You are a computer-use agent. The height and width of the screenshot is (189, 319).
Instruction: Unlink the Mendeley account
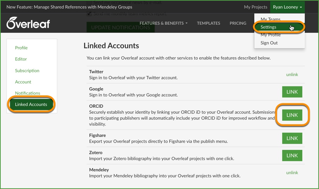292,173
